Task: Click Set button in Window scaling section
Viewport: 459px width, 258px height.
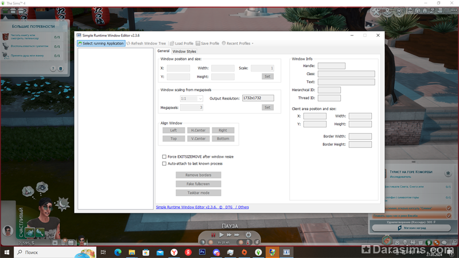Action: tap(267, 107)
